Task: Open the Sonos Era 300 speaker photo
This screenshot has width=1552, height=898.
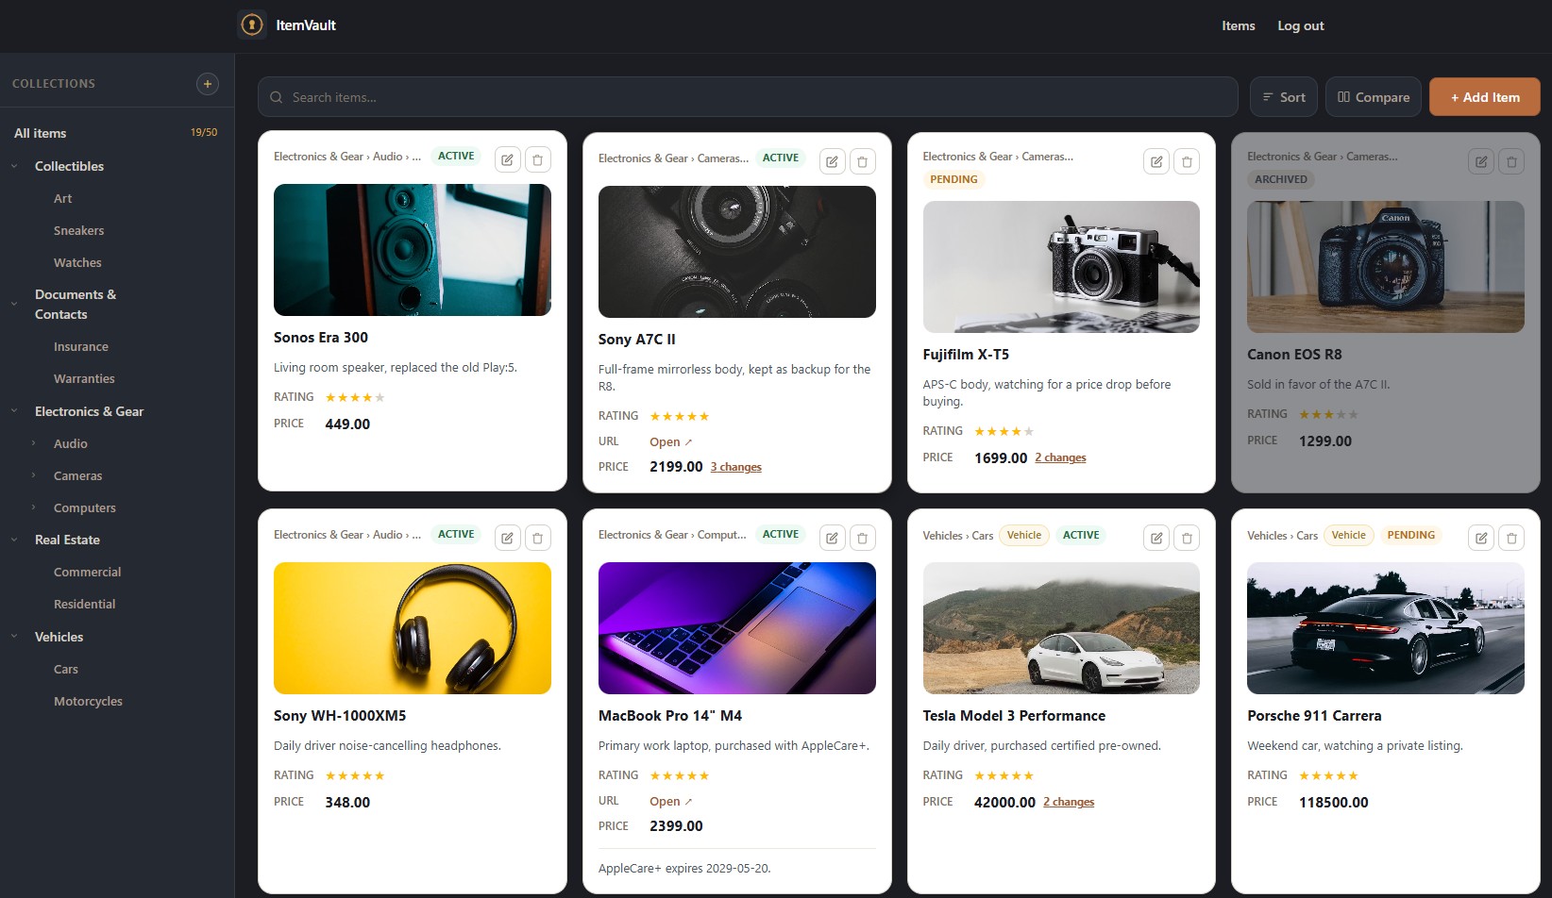Action: click(413, 250)
